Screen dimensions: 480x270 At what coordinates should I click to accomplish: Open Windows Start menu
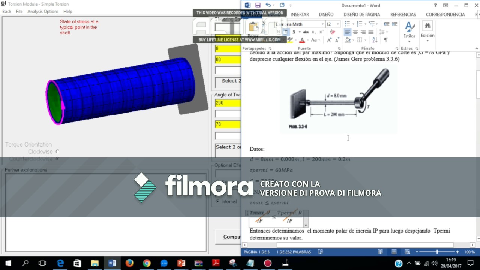click(x=8, y=263)
